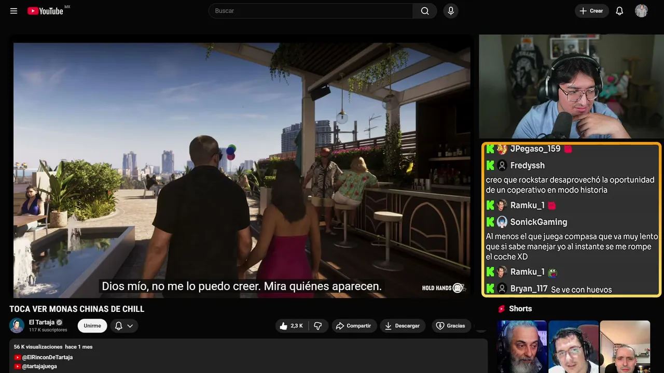Open the @ElRinconDeTartaja channel link
Image resolution: width=664 pixels, height=373 pixels.
(x=47, y=357)
